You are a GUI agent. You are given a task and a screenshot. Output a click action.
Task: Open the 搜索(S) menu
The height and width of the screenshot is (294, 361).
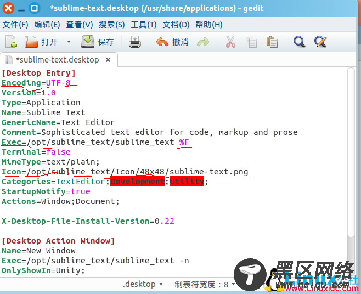coord(112,24)
